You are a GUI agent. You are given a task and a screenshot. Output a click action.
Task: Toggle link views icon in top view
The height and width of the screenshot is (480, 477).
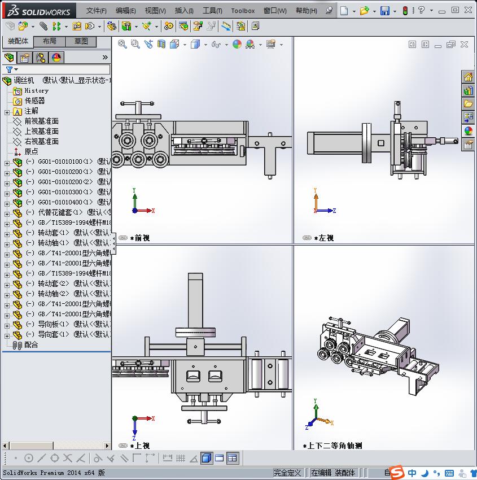pos(123,446)
